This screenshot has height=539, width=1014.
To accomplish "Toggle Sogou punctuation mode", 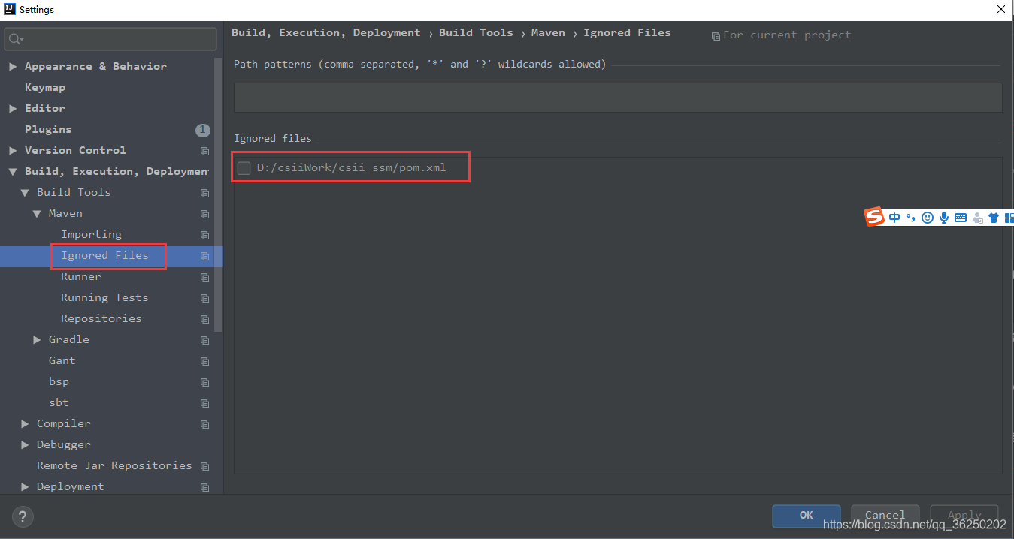I will click(x=911, y=218).
